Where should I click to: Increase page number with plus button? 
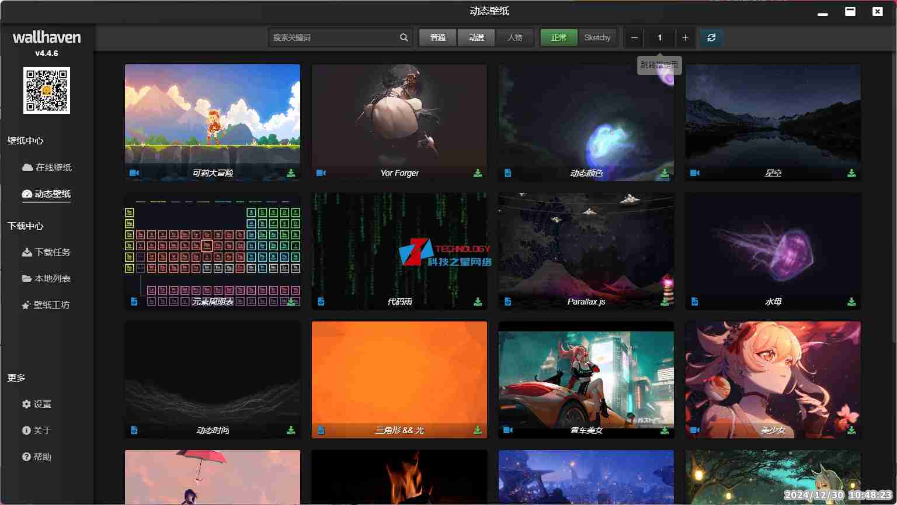[685, 37]
